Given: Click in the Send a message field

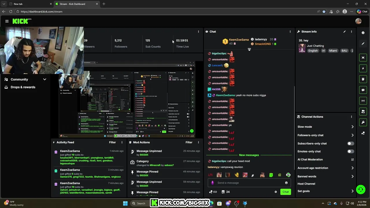Looking at the screenshot, I should click(249, 183).
